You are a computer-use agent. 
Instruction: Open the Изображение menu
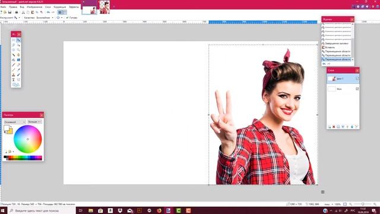[x=34, y=7]
